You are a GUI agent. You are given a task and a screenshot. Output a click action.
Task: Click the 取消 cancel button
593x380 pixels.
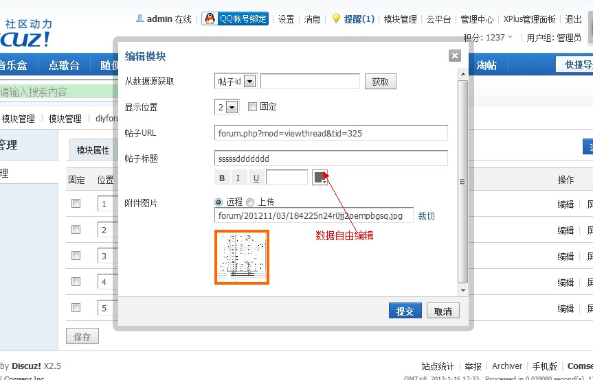point(443,311)
